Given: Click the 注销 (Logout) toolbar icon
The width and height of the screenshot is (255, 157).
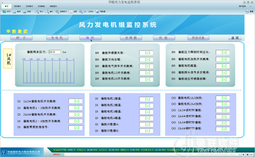Looking at the screenshot, I should click(x=24, y=12).
